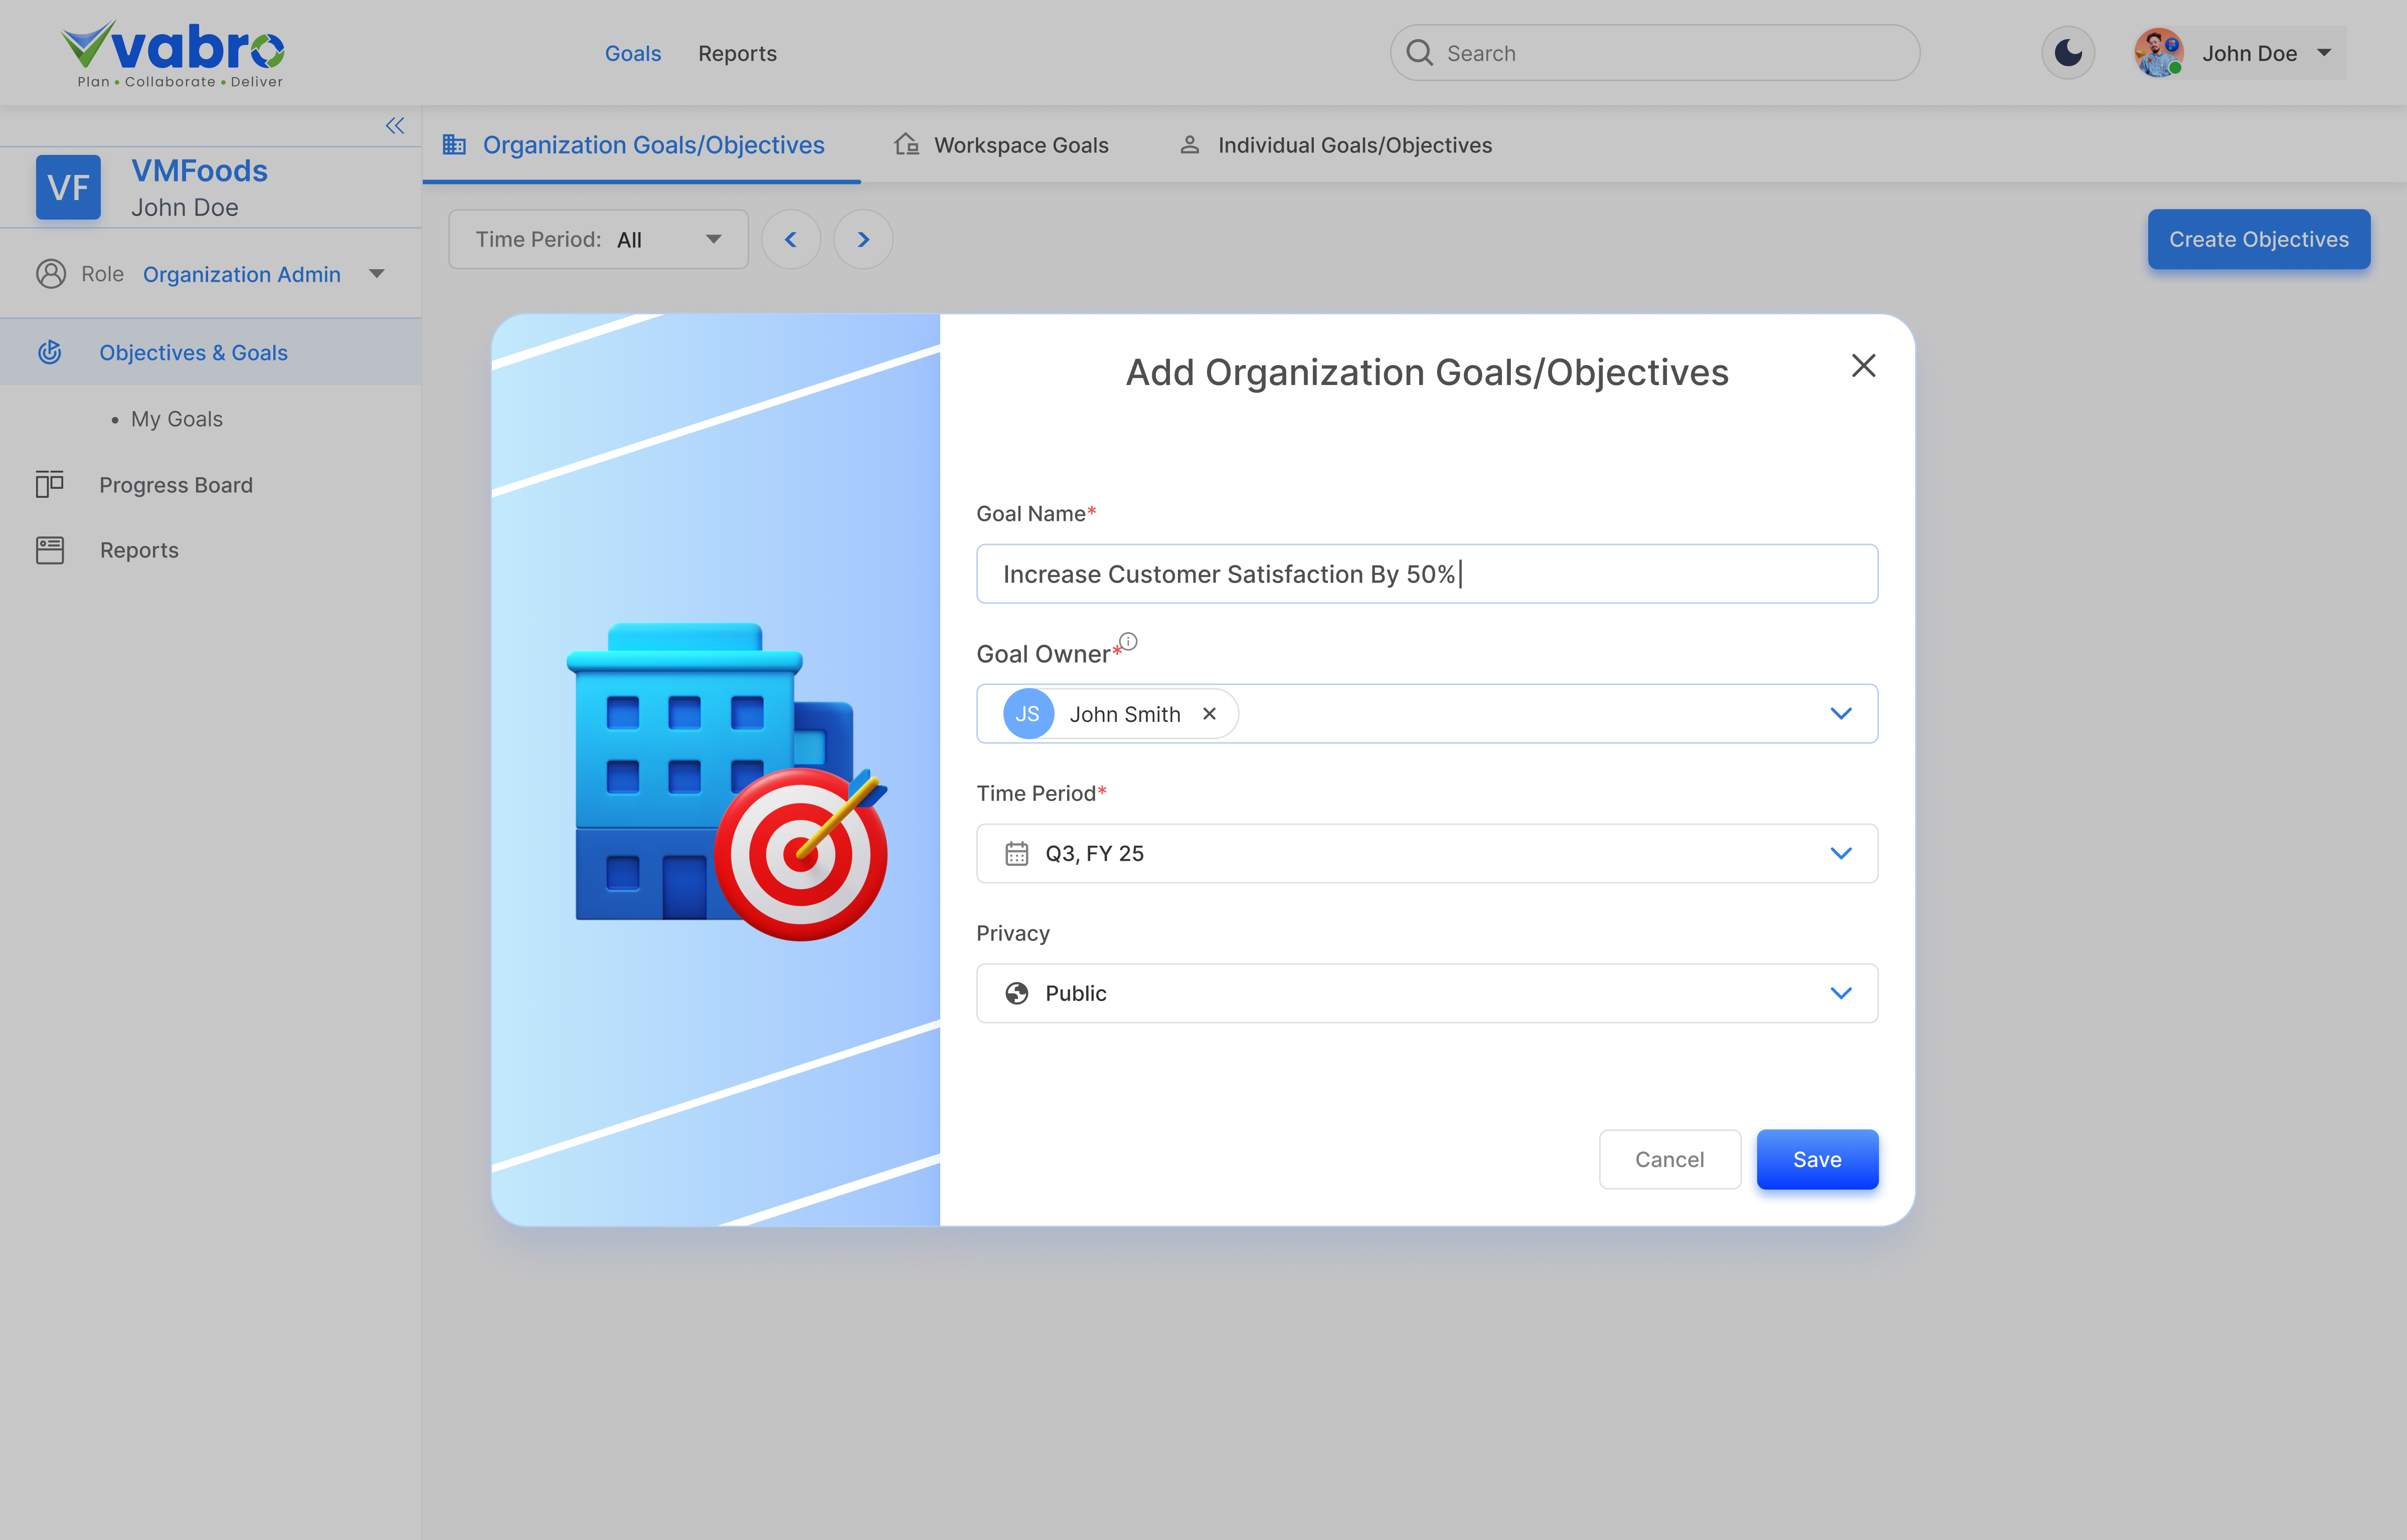Expand the Organization Admin role dropdown
This screenshot has height=1540, width=2407.
377,273
